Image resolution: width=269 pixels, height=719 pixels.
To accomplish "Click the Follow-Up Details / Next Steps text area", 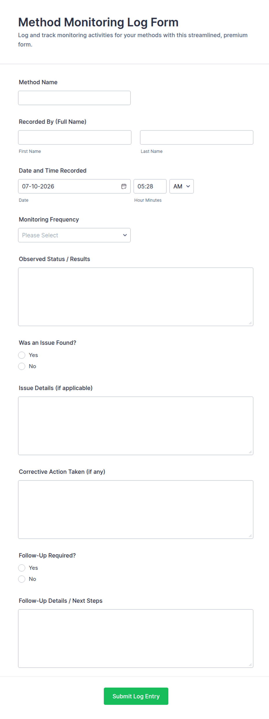I will tap(136, 638).
